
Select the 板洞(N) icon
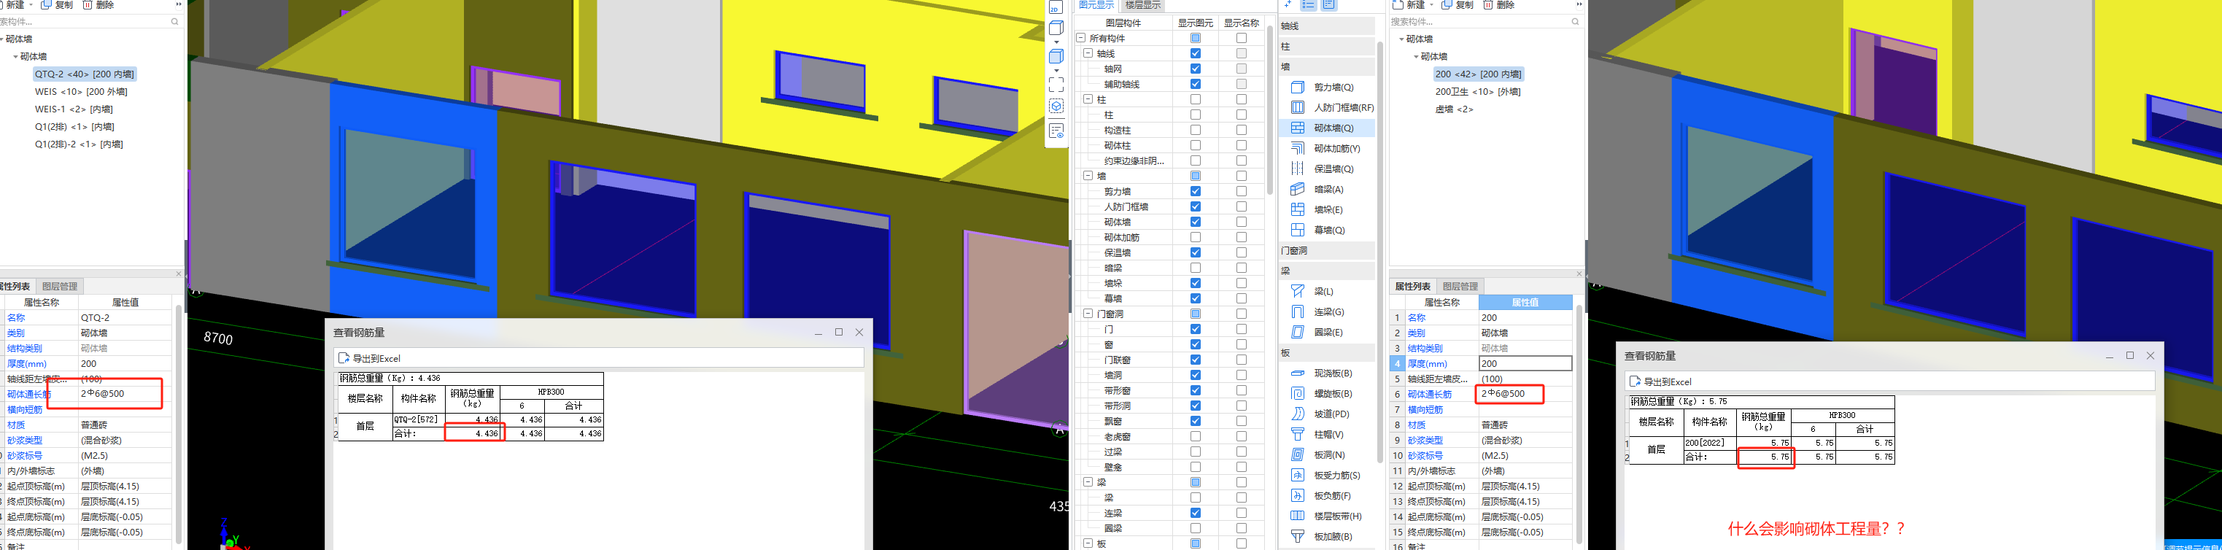click(1296, 454)
